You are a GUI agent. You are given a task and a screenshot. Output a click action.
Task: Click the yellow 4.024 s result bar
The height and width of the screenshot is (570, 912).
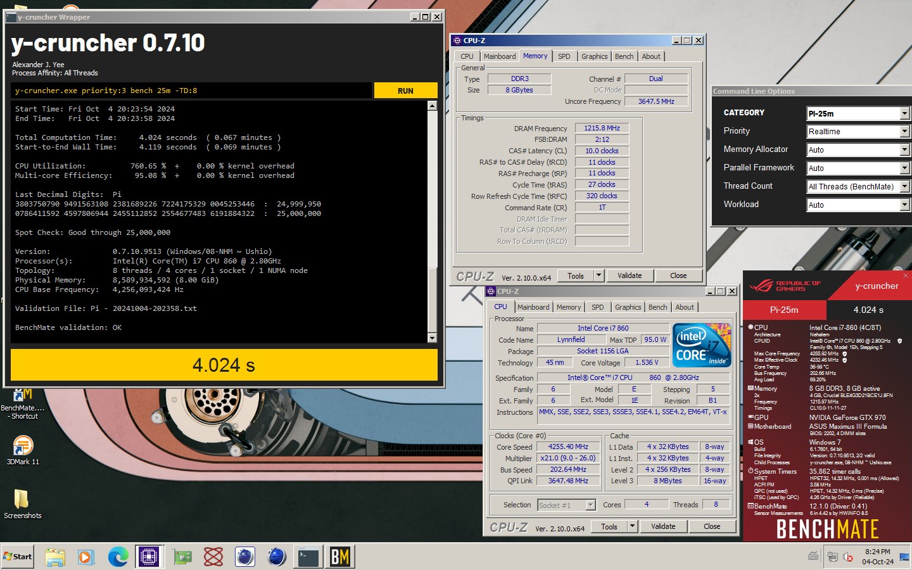tap(224, 365)
